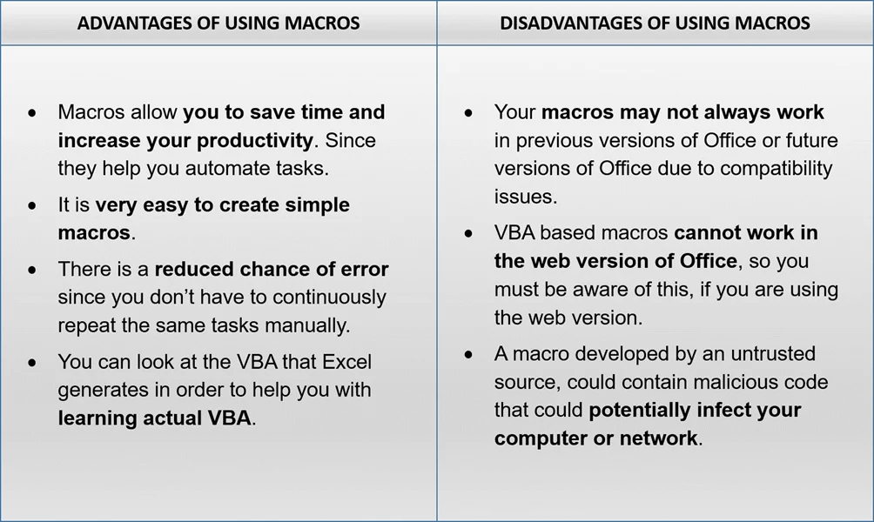
Task: Click the text 'versions of Office due to compatibility'
Action: coord(663,168)
